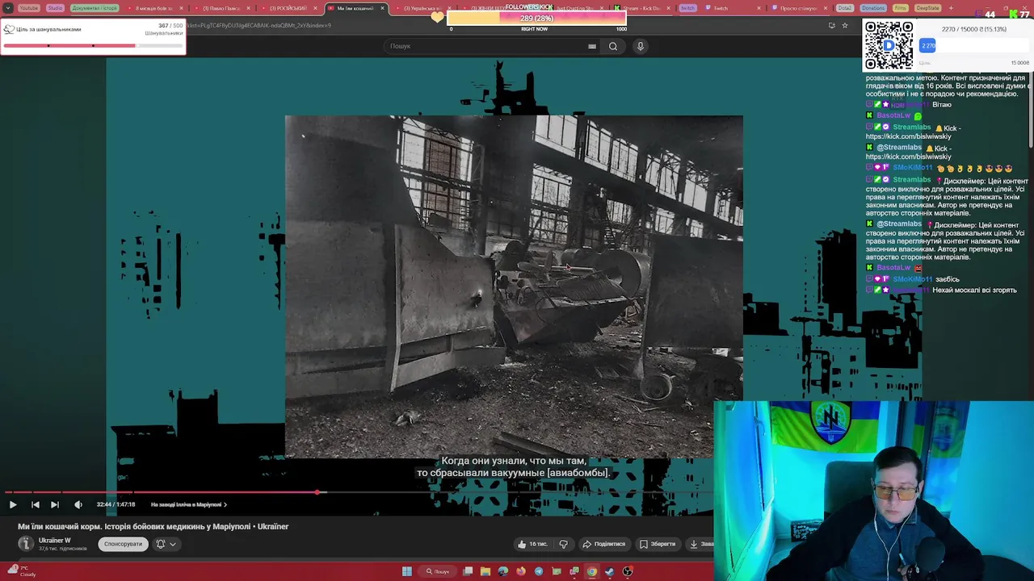Viewport: 1034px width, 581px height.
Task: Open Firefox from the taskbar
Action: pos(521,571)
